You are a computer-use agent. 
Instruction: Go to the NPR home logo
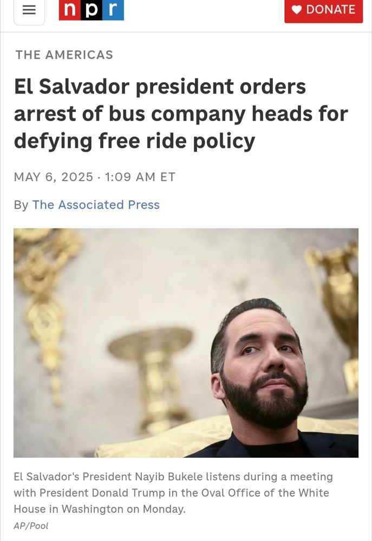tap(91, 10)
